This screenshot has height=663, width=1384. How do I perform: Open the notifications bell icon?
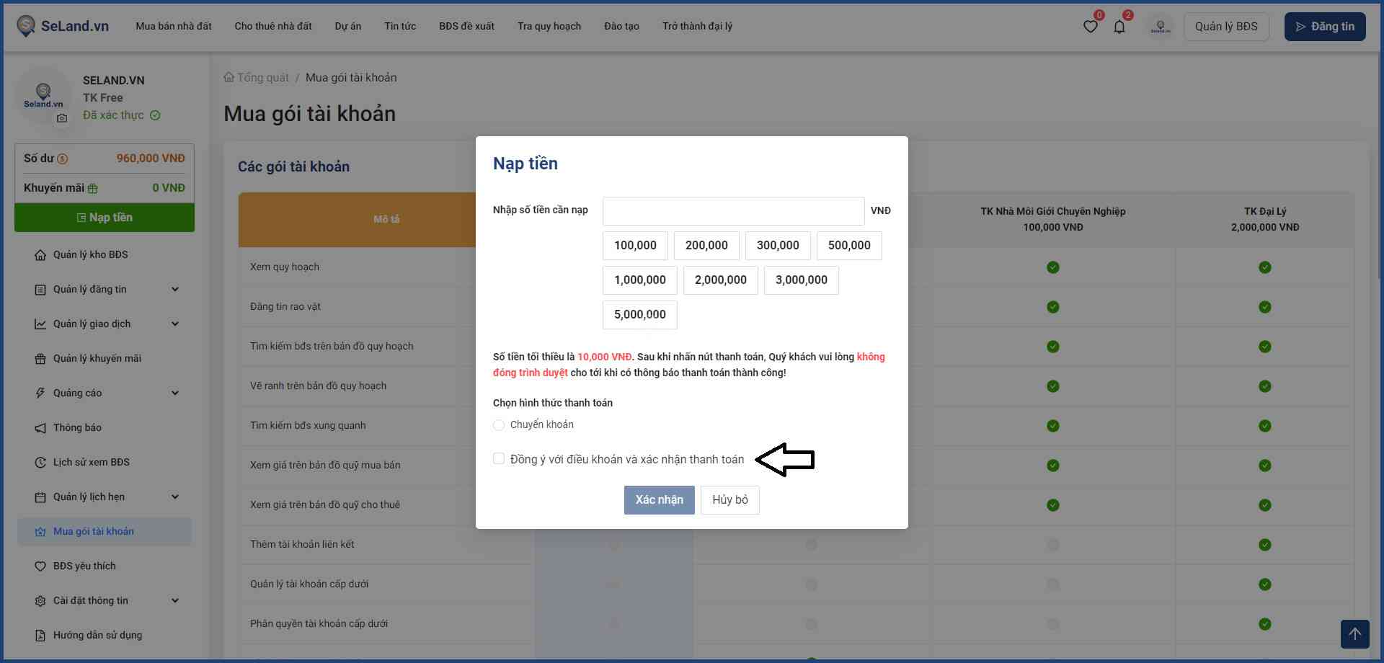[1119, 27]
